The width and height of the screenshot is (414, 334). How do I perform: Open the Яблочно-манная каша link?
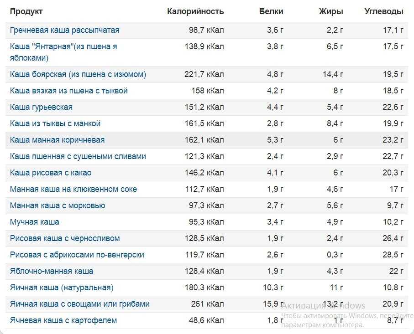[x=52, y=271]
